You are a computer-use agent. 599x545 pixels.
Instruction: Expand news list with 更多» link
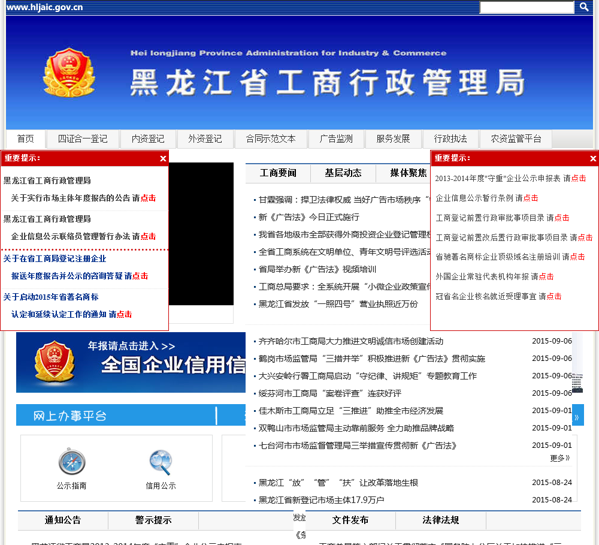point(559,458)
